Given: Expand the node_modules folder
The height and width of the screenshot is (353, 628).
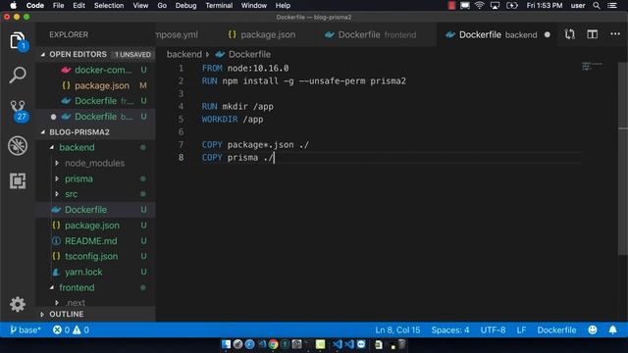Looking at the screenshot, I should coord(57,163).
